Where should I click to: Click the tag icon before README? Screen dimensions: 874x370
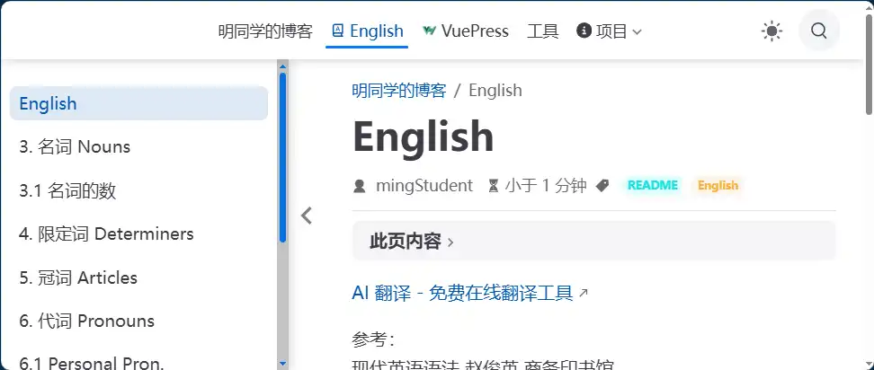(x=602, y=186)
